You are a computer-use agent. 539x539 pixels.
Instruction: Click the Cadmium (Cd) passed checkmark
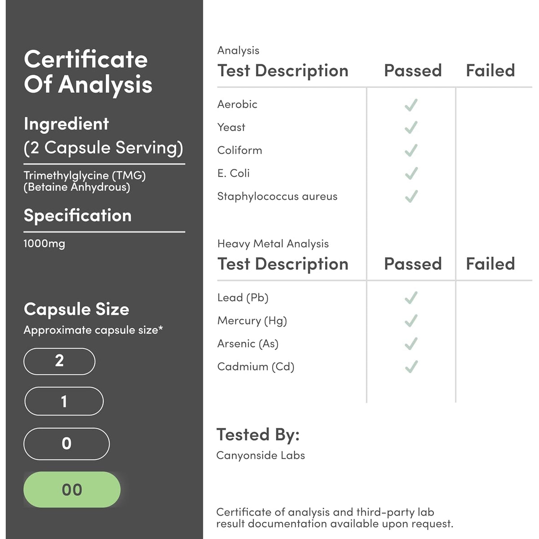[x=411, y=367]
